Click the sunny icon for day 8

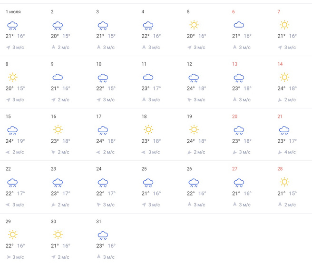12,77
